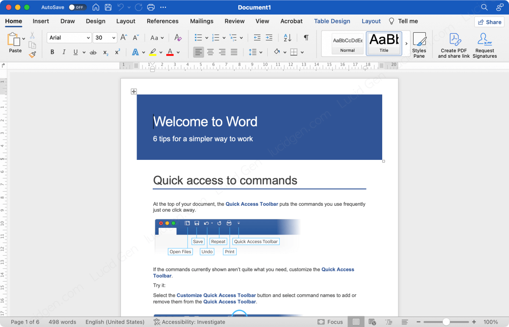
Task: Open the Table Design tab
Action: (x=332, y=21)
